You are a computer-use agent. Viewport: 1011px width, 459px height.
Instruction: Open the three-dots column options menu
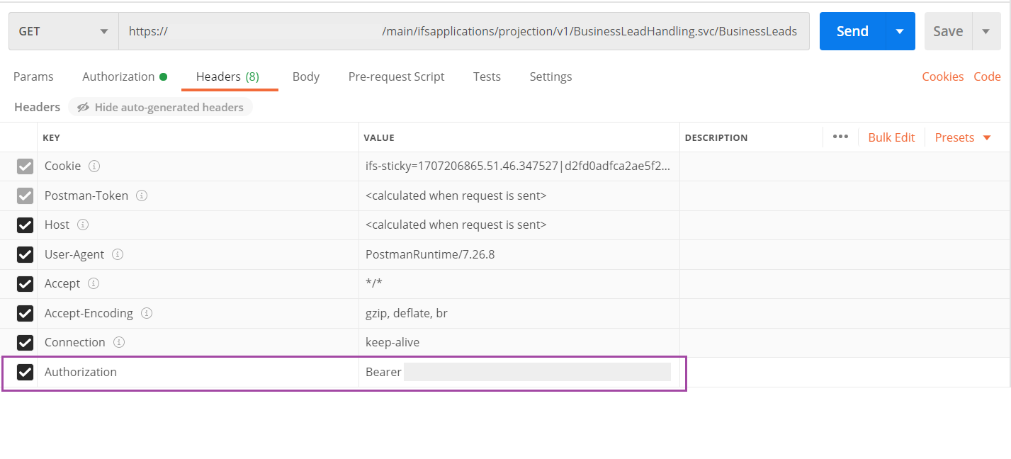pos(840,137)
